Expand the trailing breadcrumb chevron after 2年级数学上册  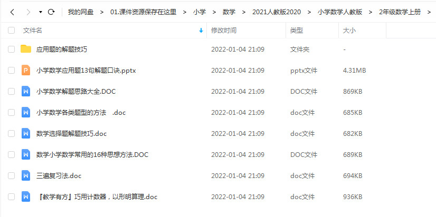(429, 12)
